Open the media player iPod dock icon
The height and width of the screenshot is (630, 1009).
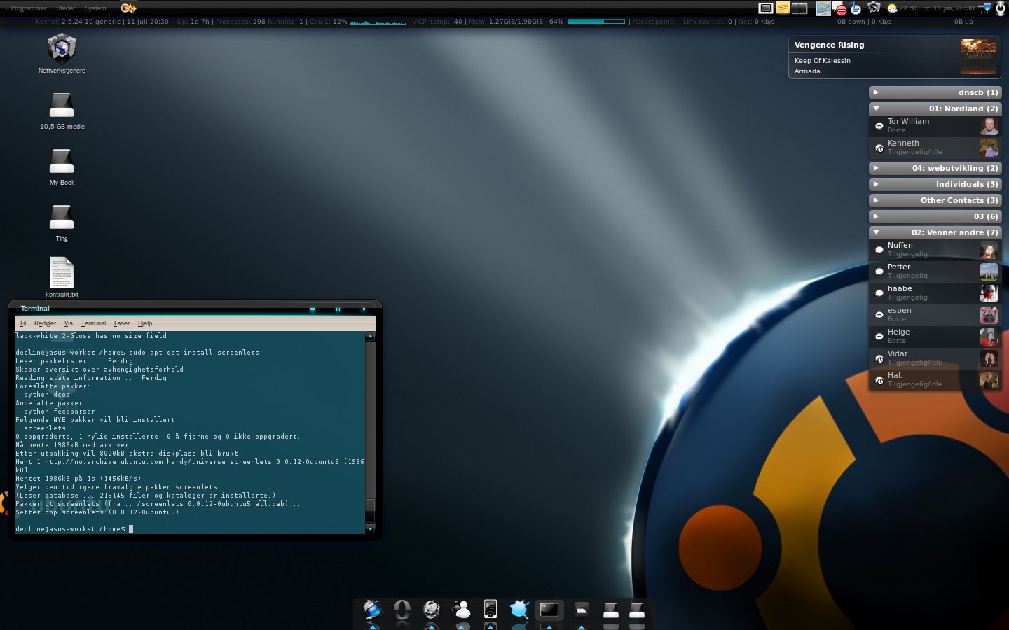click(x=490, y=610)
